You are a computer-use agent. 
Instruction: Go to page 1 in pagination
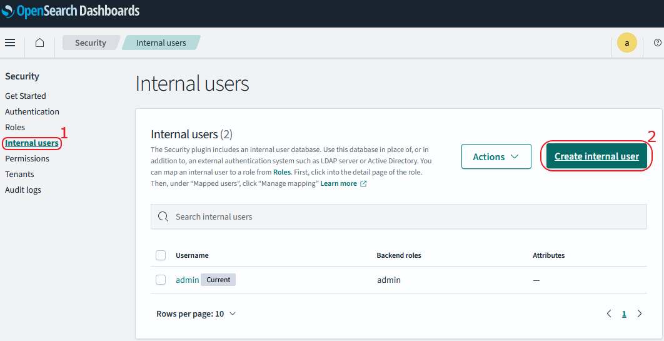coord(624,314)
